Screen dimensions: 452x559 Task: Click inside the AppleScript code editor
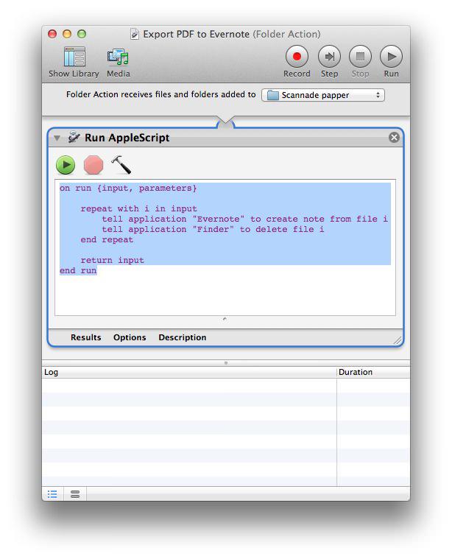[225, 247]
